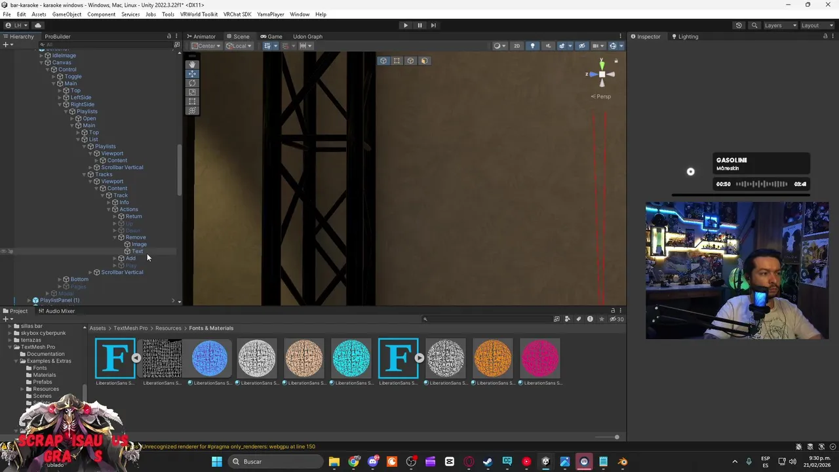This screenshot has height=472, width=839.
Task: Select ProBuilder vertex selection mode
Action: 397,61
